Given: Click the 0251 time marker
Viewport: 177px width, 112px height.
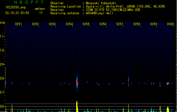Looking at the screenshot, I should coord(19,24).
